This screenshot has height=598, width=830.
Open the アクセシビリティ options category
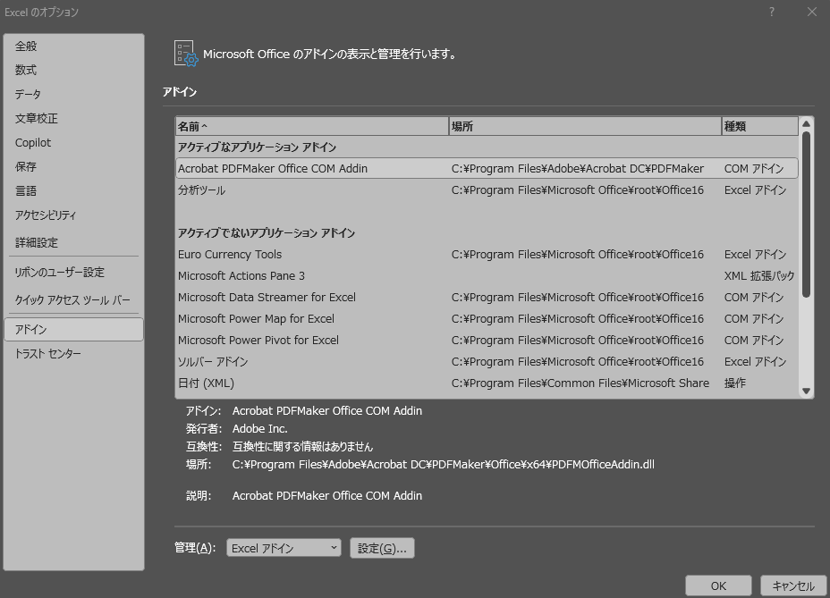point(73,215)
